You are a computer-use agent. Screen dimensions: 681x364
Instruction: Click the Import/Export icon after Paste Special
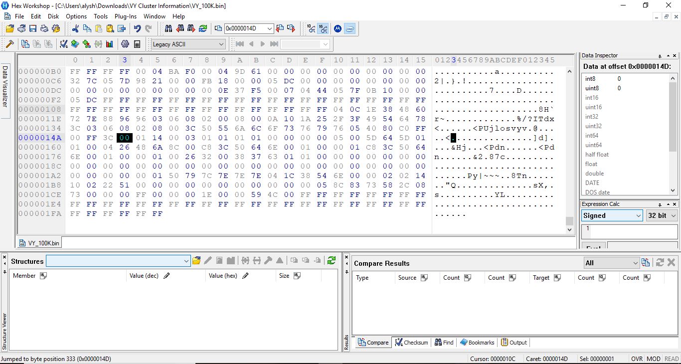tap(121, 28)
